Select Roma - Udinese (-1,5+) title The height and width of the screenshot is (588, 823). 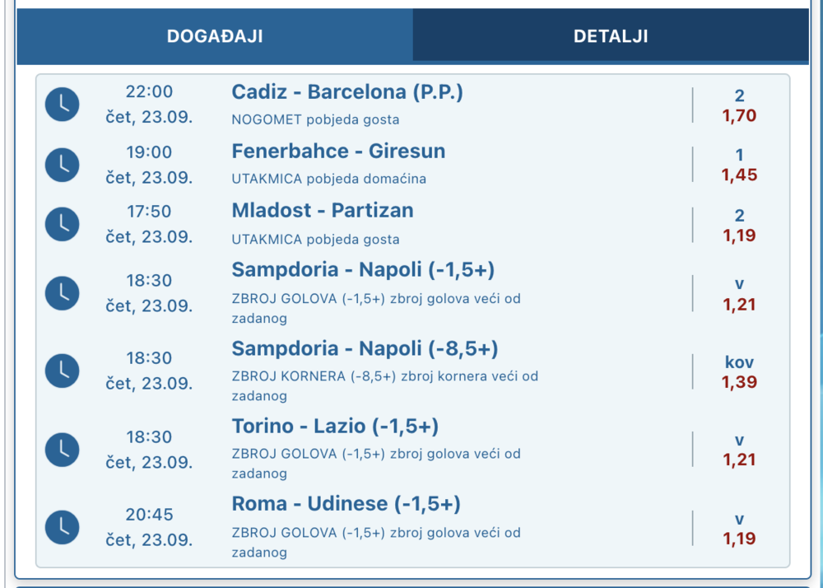(346, 504)
